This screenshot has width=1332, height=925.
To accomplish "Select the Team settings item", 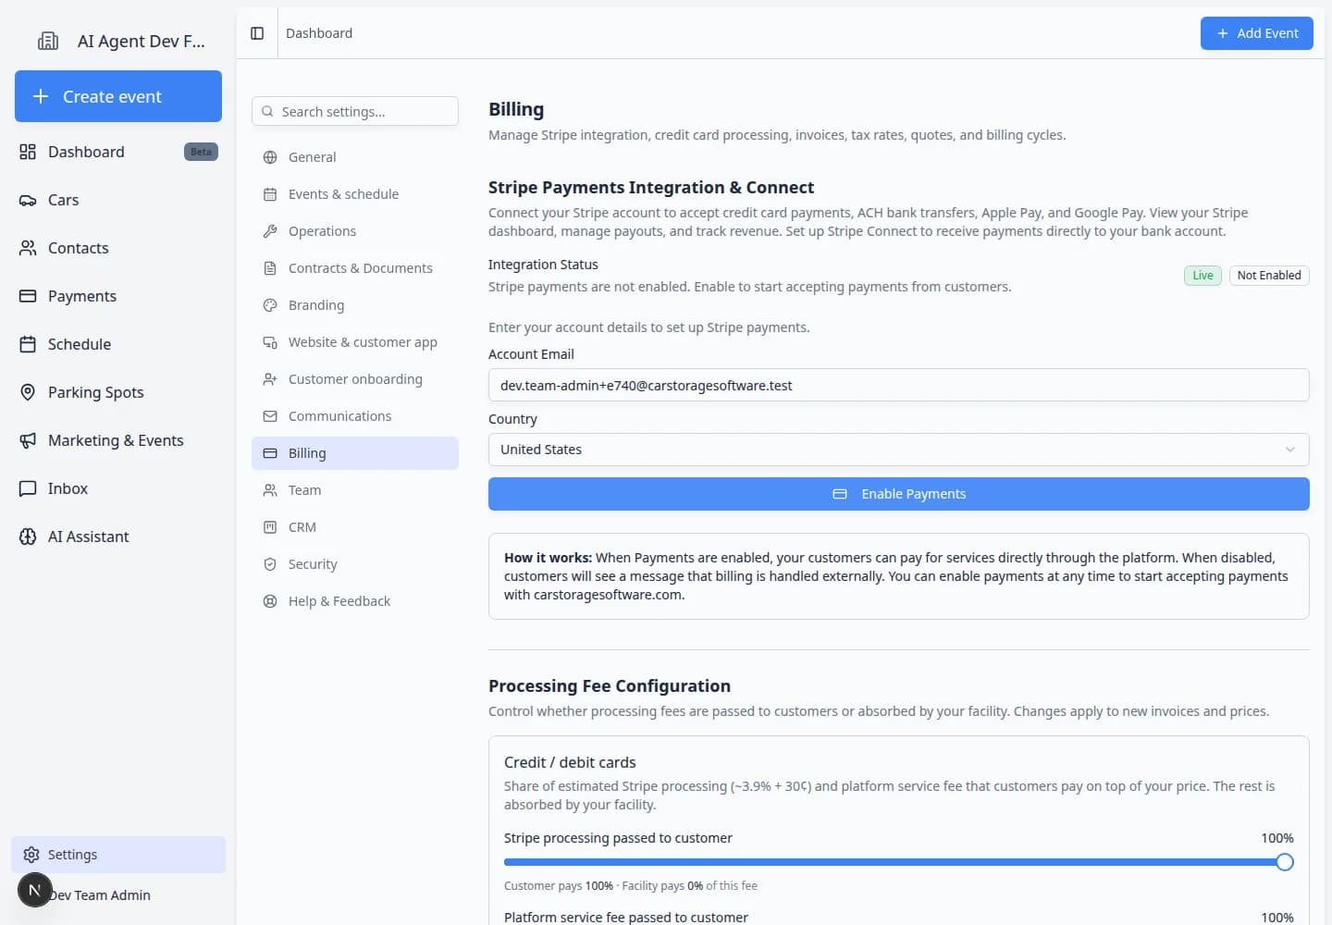I will click(x=355, y=490).
